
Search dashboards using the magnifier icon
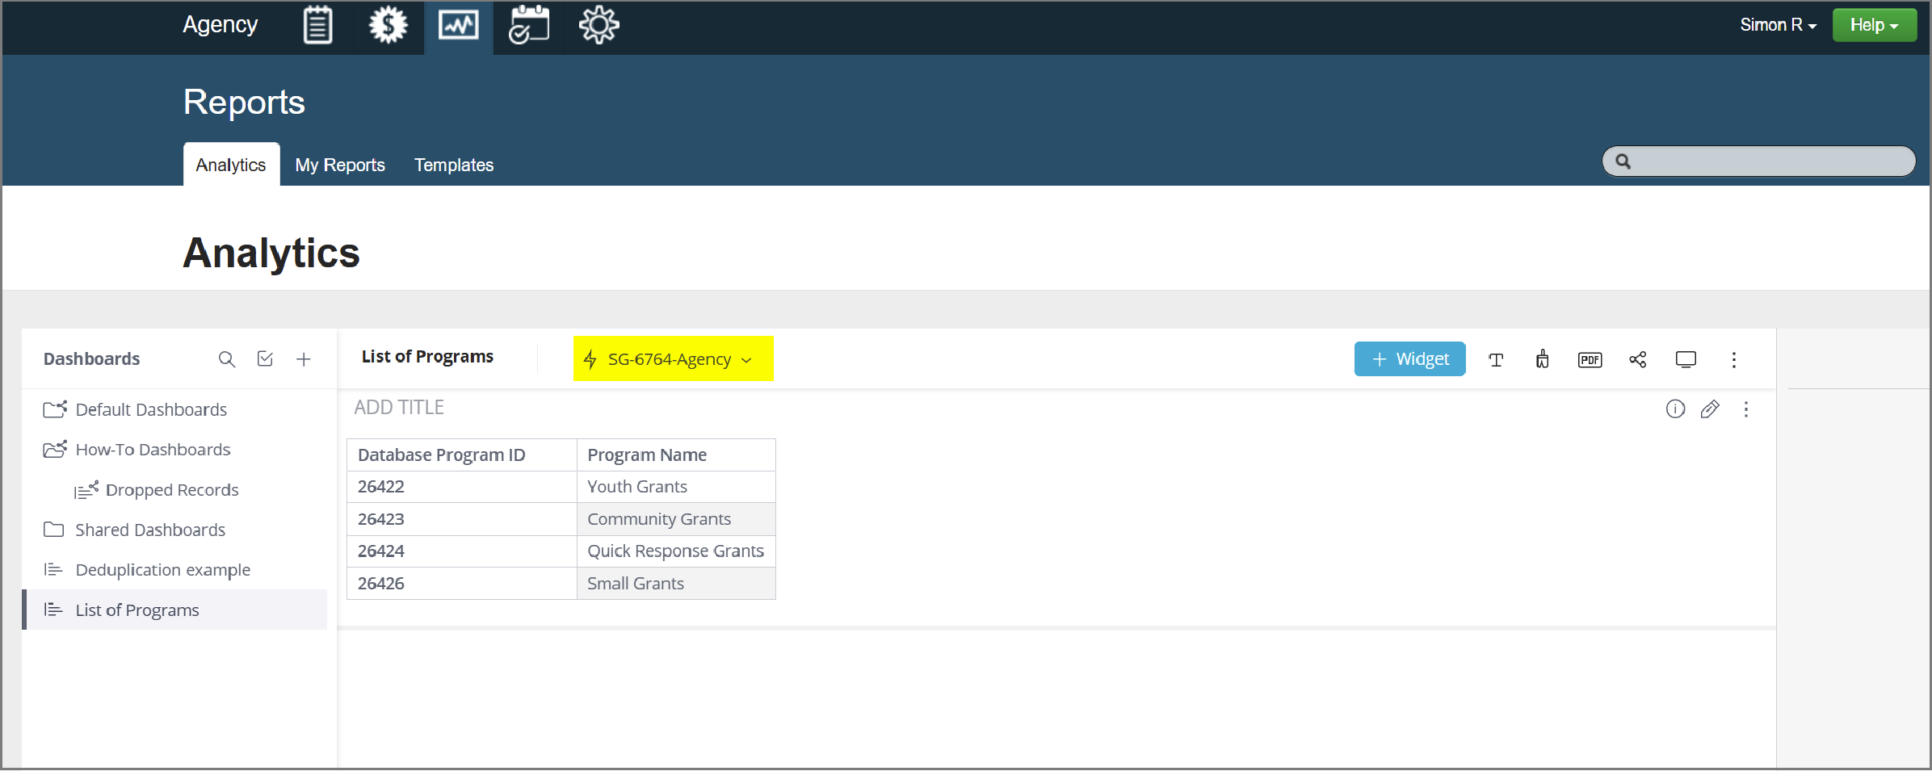pyautogui.click(x=227, y=359)
